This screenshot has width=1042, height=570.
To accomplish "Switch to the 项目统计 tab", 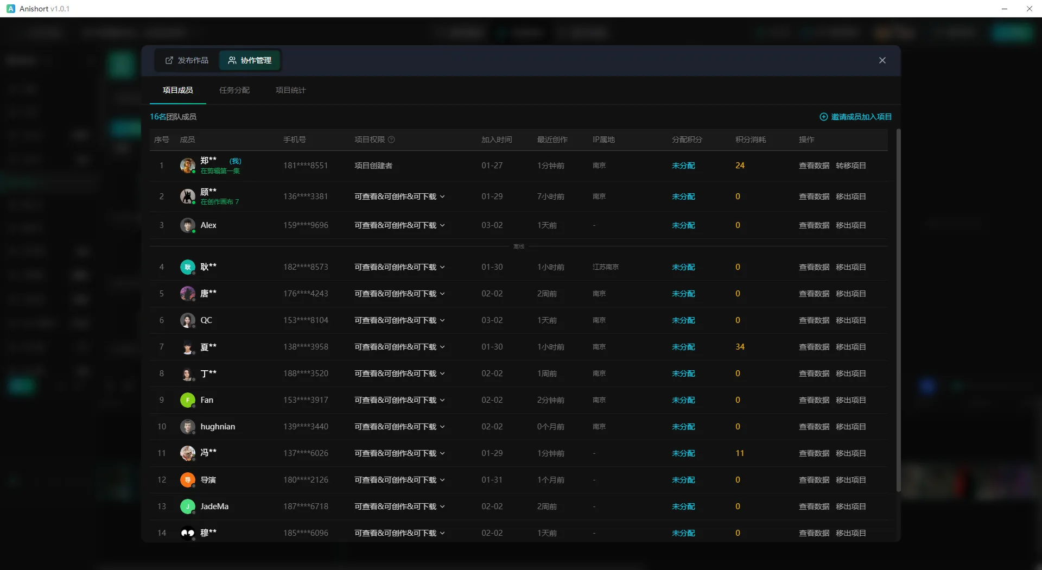I will tap(290, 90).
